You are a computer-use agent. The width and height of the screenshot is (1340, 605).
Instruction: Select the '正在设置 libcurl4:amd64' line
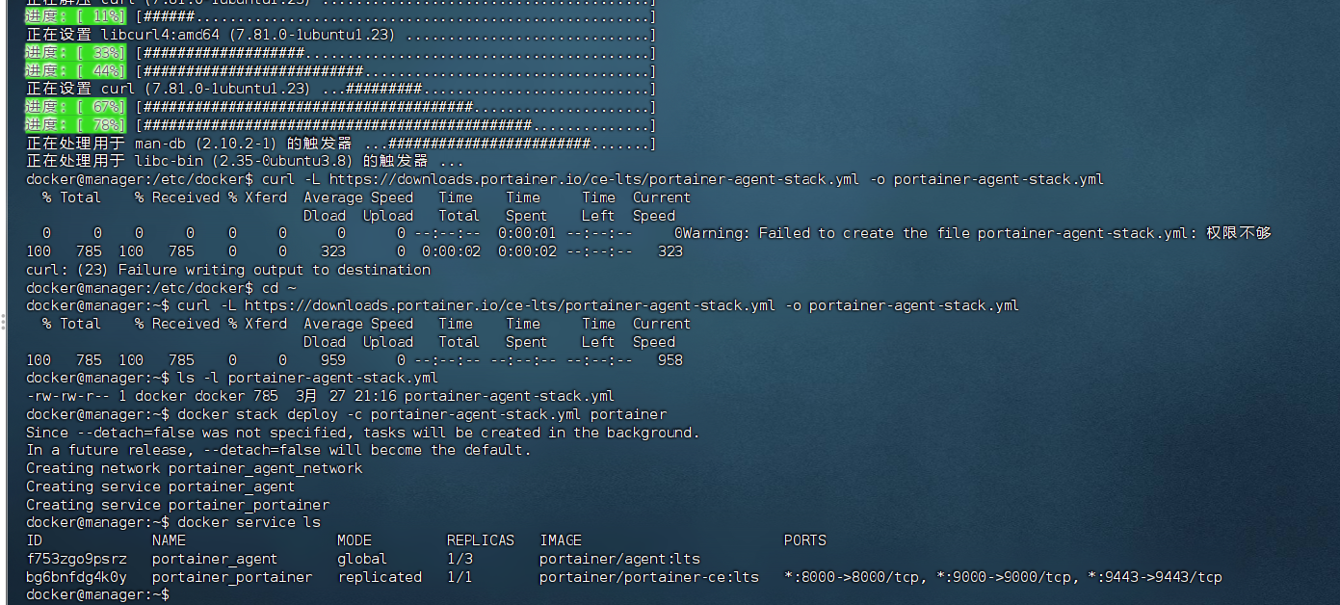[340, 35]
